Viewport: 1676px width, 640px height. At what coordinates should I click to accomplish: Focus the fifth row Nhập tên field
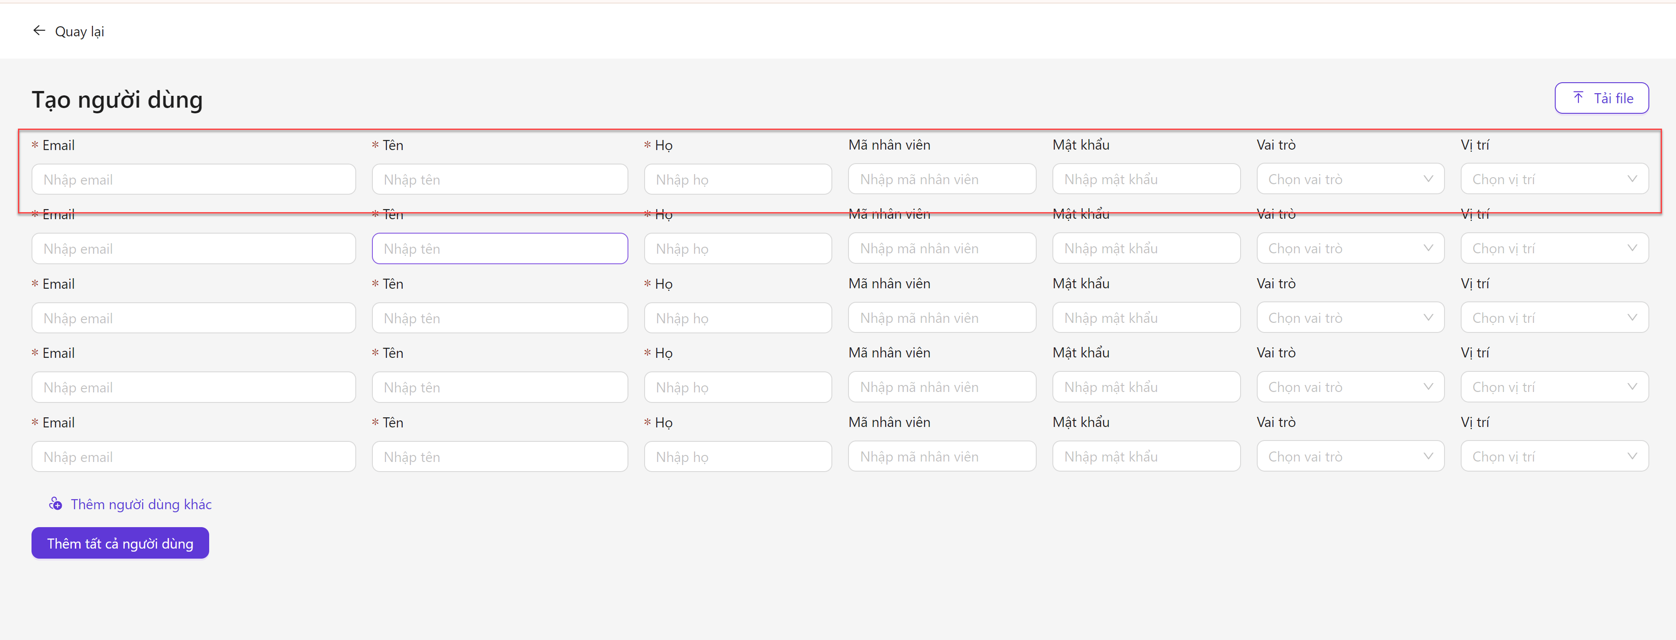click(x=500, y=456)
